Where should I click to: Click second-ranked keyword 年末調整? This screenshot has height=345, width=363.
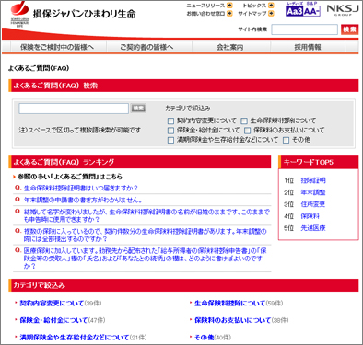click(313, 192)
